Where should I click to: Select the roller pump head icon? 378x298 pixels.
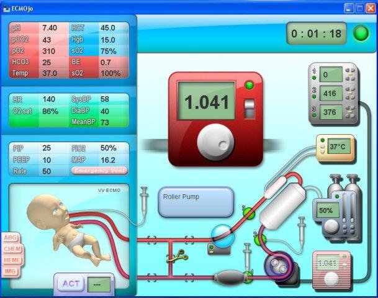279,266
